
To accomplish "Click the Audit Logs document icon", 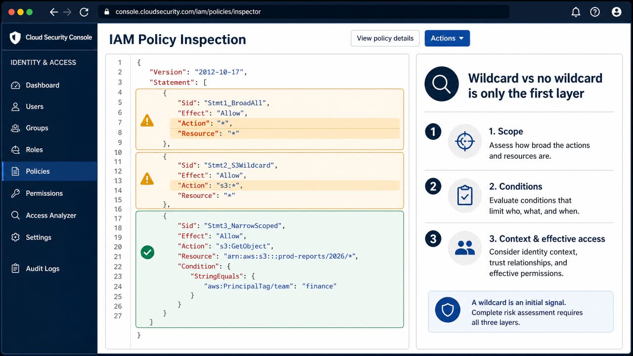I will pyautogui.click(x=15, y=268).
